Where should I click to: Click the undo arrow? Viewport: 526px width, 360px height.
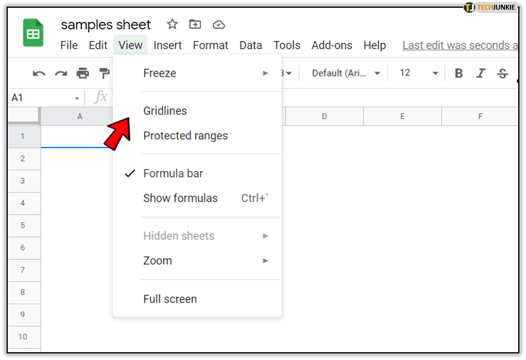point(39,74)
